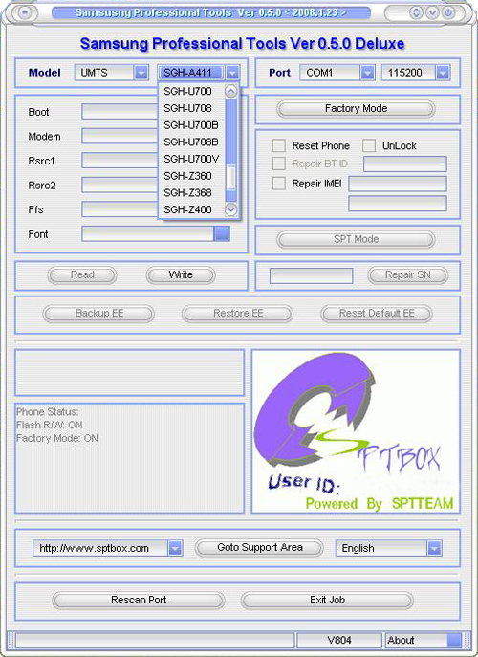Click the first Repair IMEI input field

point(398,184)
